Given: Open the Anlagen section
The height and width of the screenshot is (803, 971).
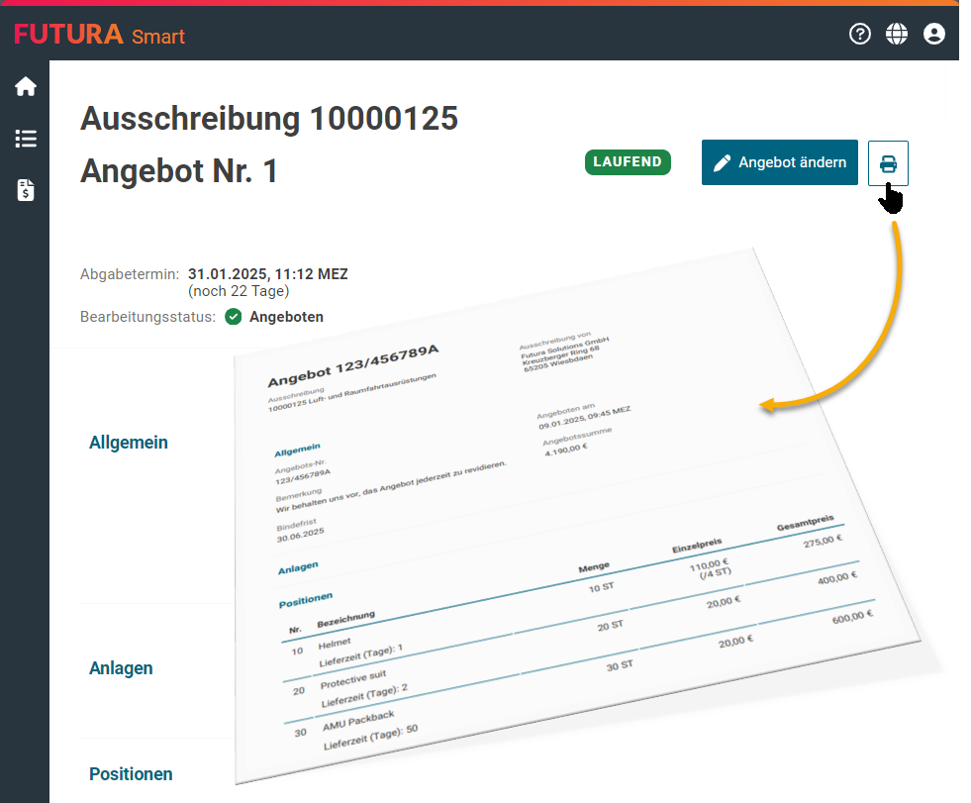Looking at the screenshot, I should click(121, 668).
